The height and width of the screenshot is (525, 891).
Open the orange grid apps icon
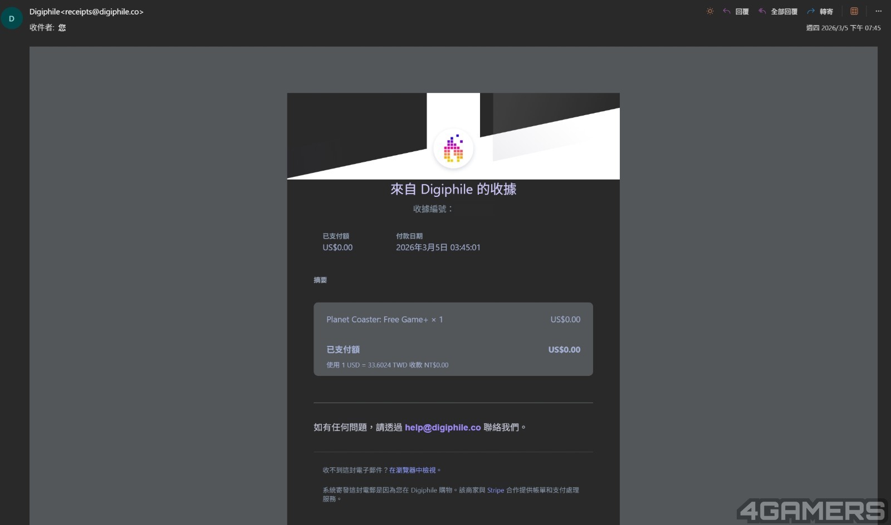854,11
